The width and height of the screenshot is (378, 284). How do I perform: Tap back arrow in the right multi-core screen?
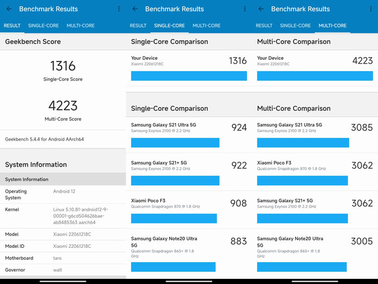coord(261,9)
